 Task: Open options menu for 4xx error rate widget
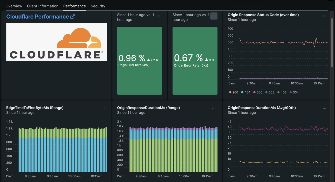[x=159, y=16]
